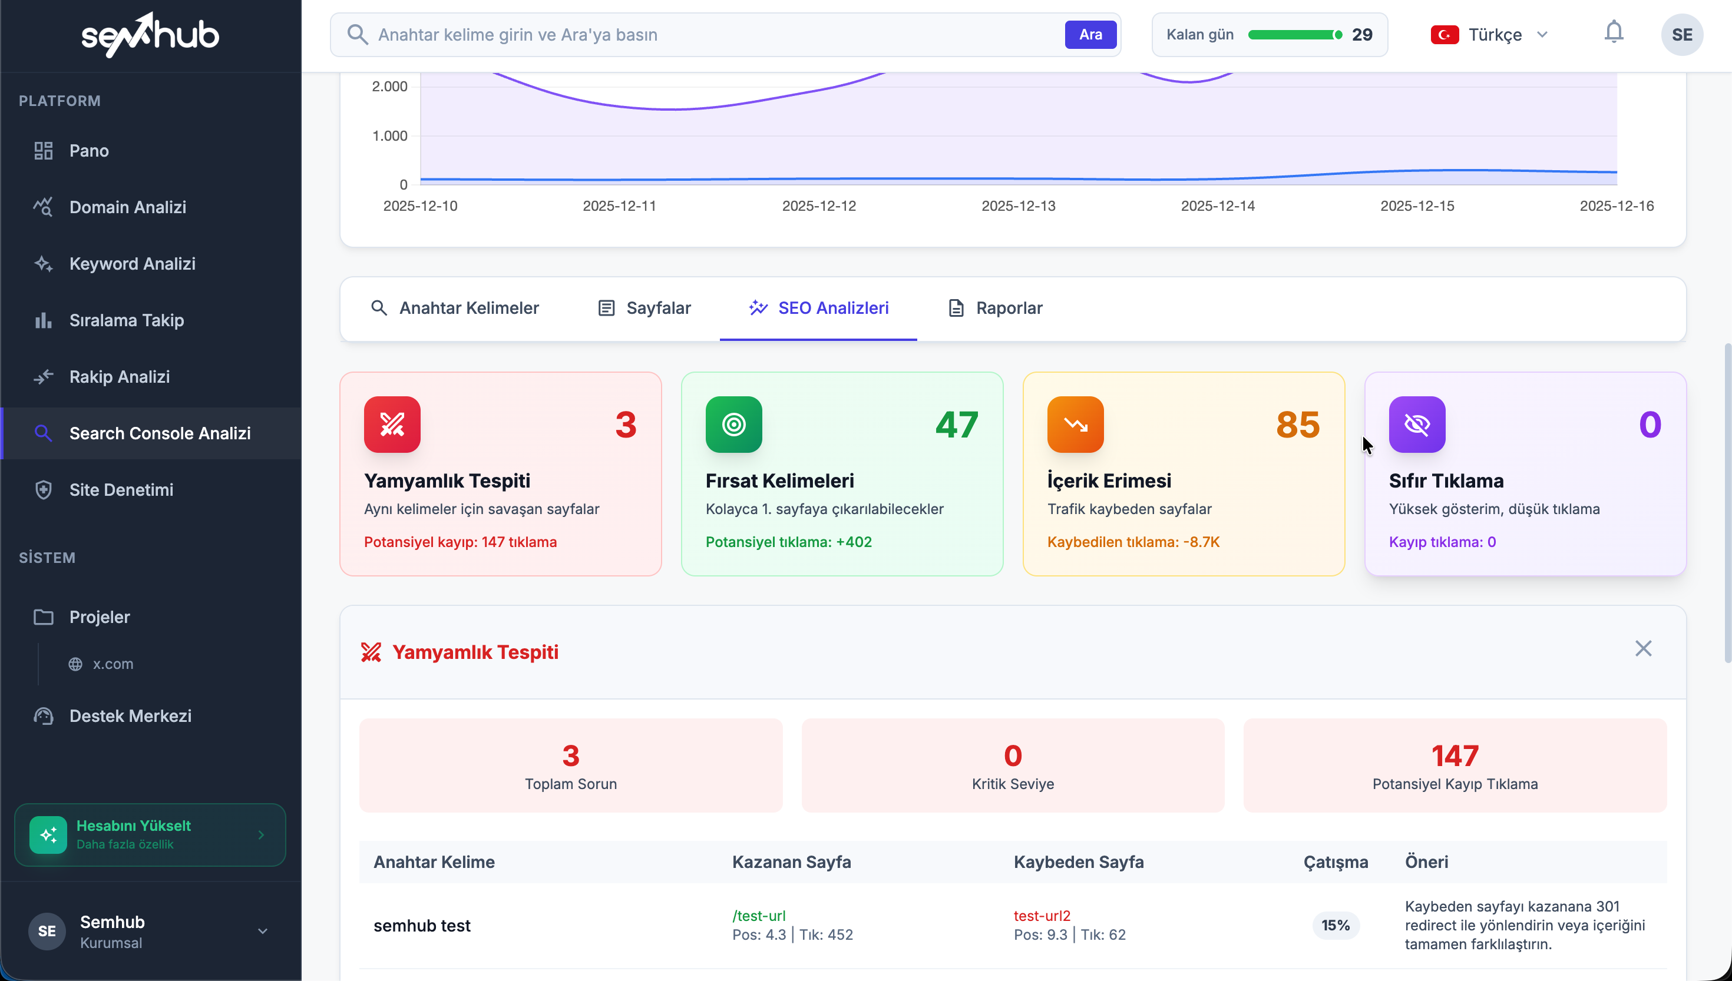This screenshot has height=981, width=1732.
Task: Open the /test-url winning page link
Action: coord(758,916)
